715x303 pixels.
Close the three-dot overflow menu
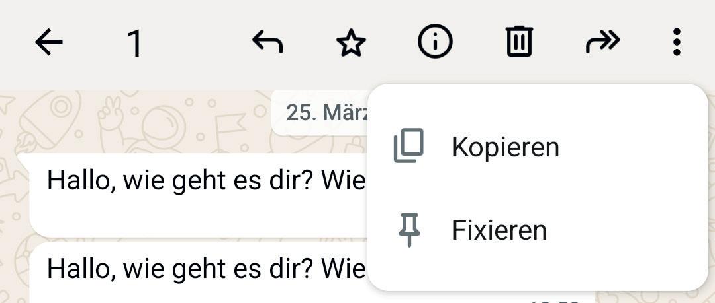click(676, 43)
